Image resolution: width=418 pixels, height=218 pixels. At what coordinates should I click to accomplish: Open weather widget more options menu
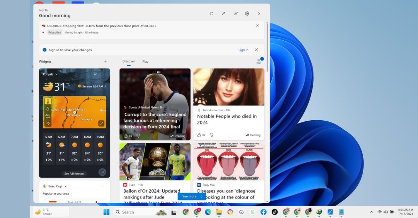[103, 74]
